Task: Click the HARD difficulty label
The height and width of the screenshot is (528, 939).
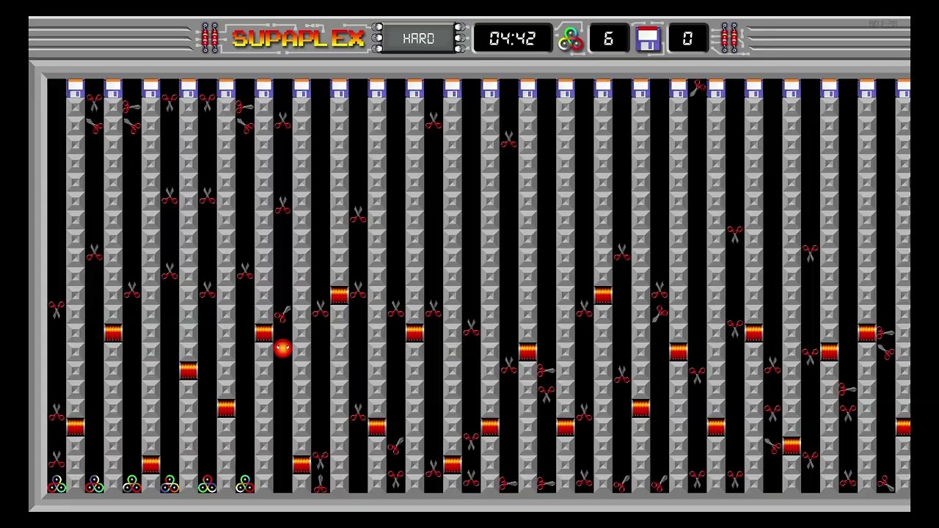Action: pyautogui.click(x=418, y=38)
